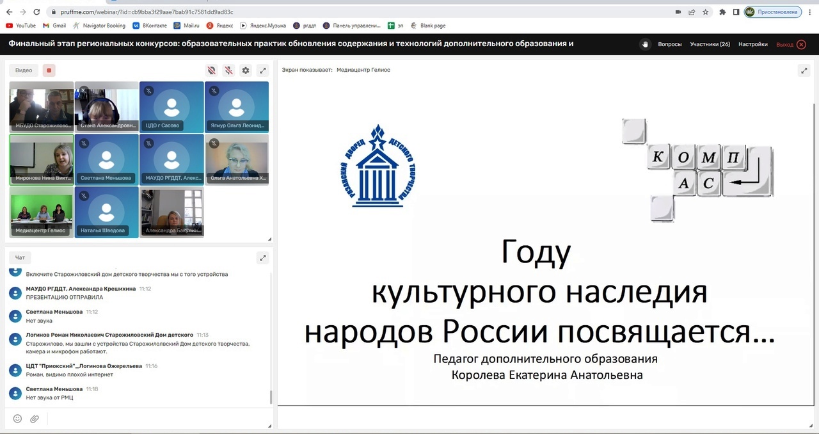Raise hand using the hand icon
The width and height of the screenshot is (819, 434).
coord(645,44)
